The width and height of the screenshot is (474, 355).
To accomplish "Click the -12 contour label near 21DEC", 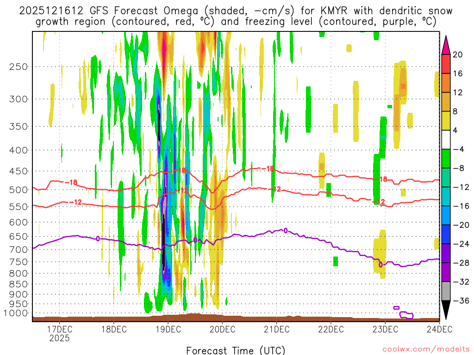I will 274,189.
